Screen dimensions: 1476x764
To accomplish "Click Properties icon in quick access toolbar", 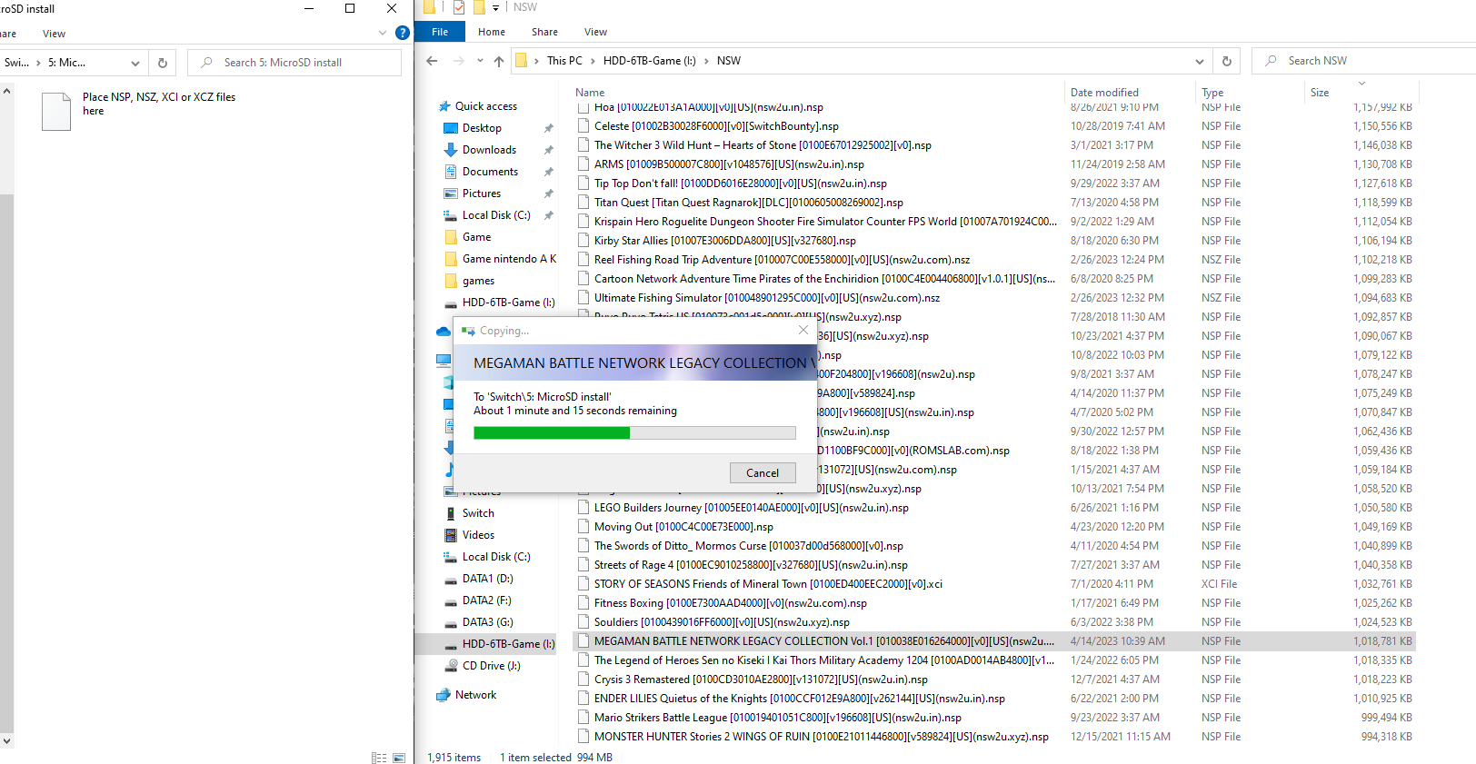I will click(459, 7).
